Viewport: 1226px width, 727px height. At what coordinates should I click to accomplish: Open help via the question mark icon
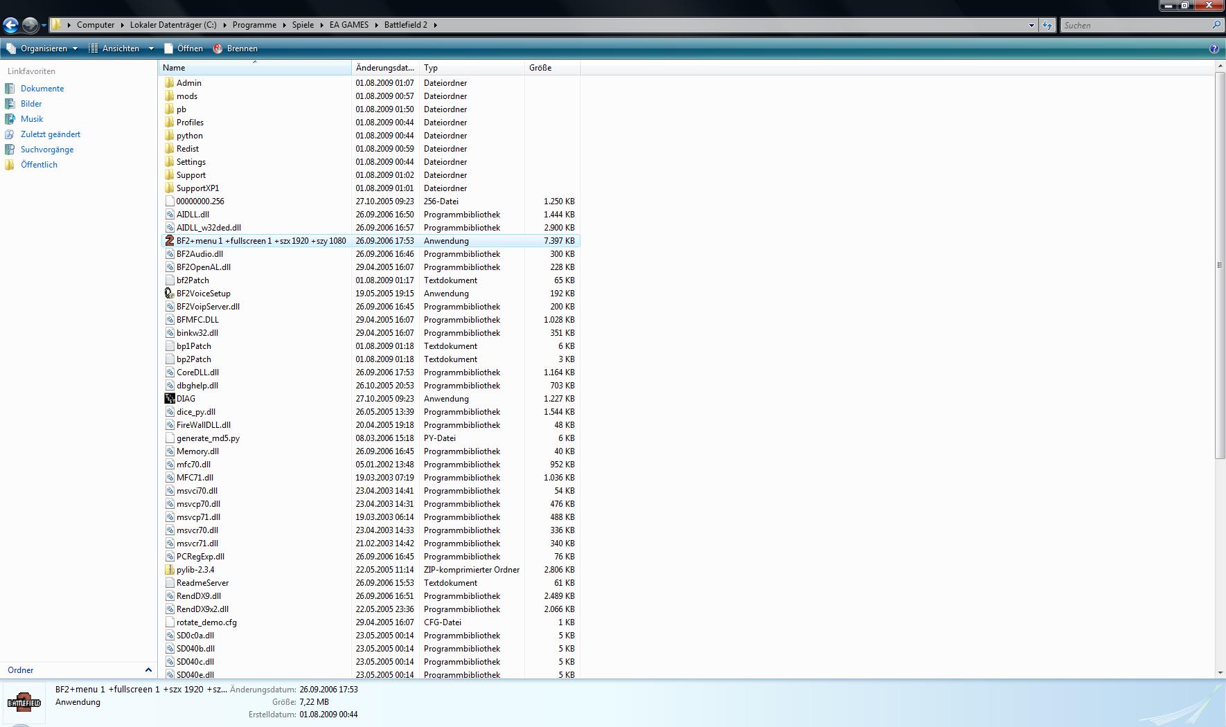(x=1214, y=48)
